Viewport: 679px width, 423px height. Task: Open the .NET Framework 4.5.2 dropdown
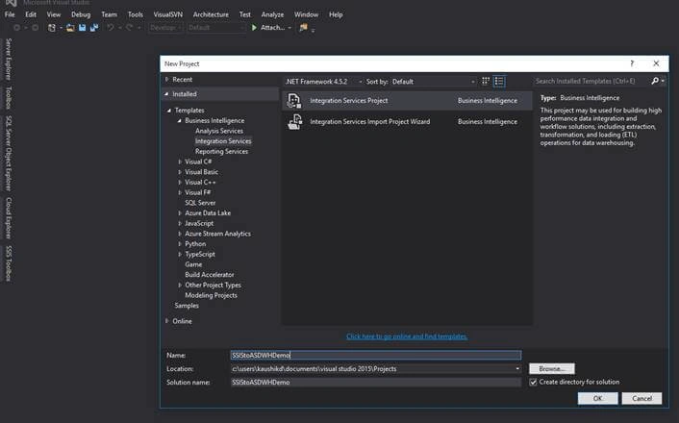pyautogui.click(x=323, y=82)
